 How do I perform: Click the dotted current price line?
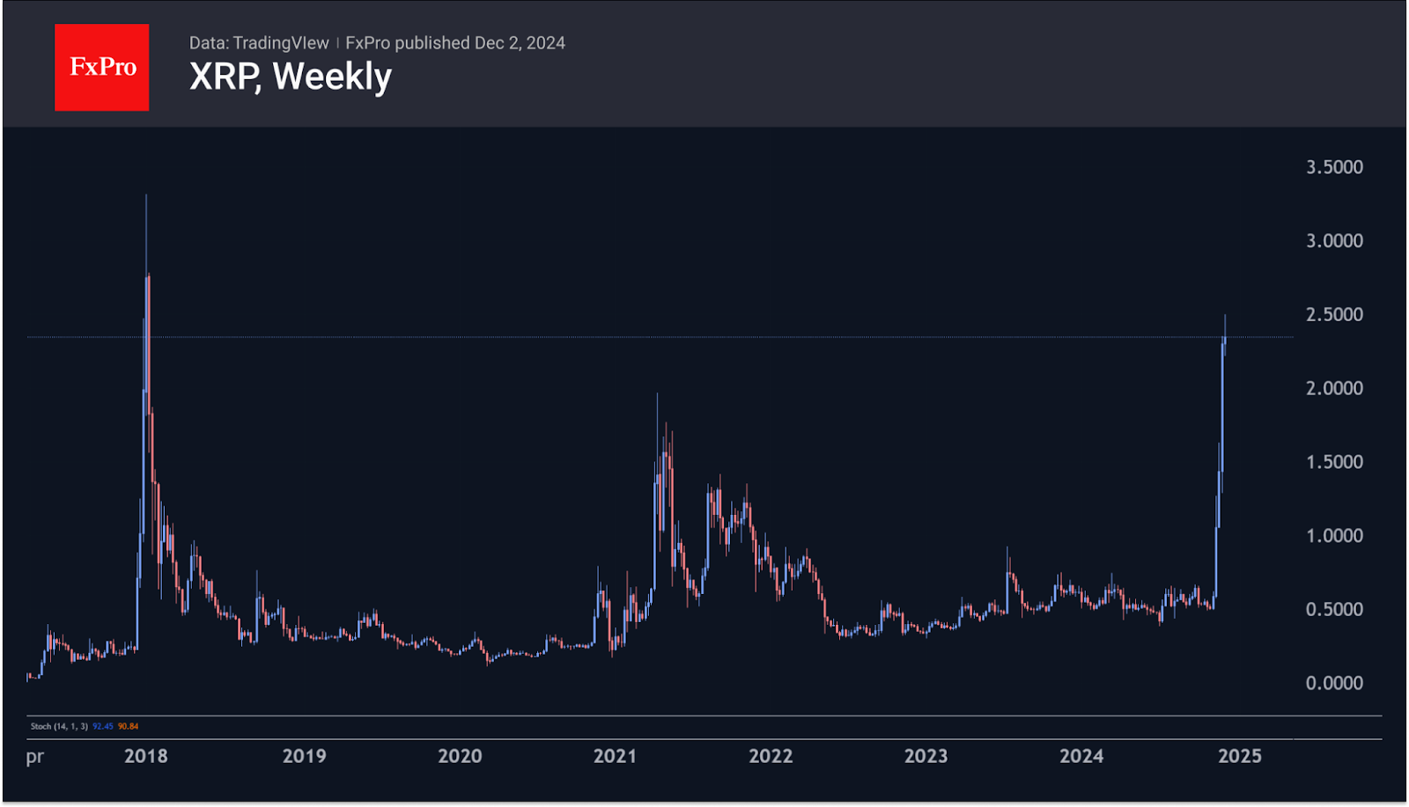point(660,337)
